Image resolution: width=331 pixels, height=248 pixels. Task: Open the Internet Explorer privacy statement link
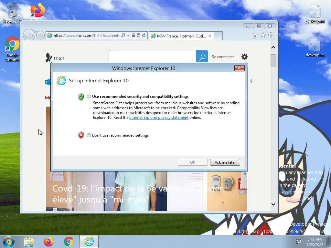coord(159,118)
